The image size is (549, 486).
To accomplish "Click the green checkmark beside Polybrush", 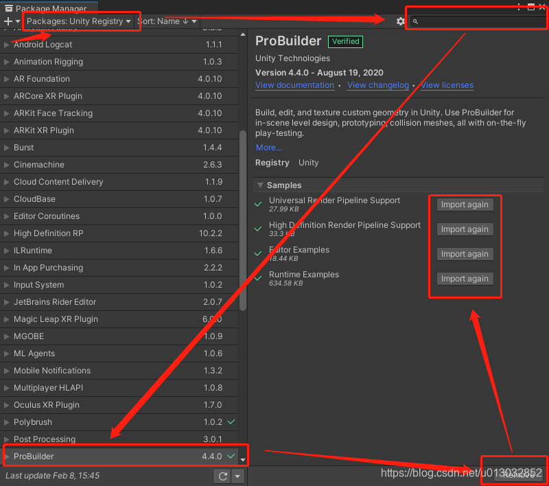I will click(231, 421).
